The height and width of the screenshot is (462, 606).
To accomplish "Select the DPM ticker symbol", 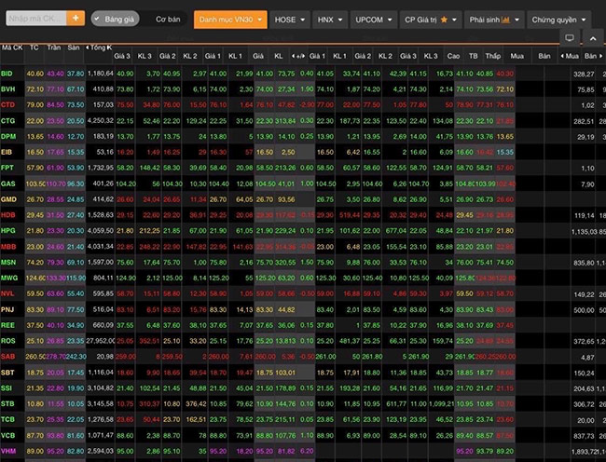I will 8,136.
